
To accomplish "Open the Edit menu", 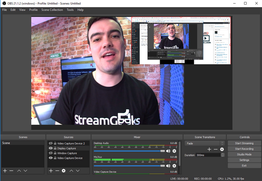I will (13, 10).
